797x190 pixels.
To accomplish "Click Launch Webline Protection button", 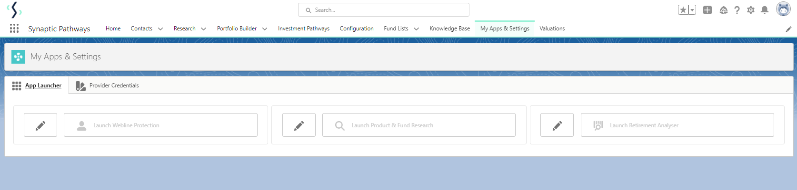I will click(160, 125).
